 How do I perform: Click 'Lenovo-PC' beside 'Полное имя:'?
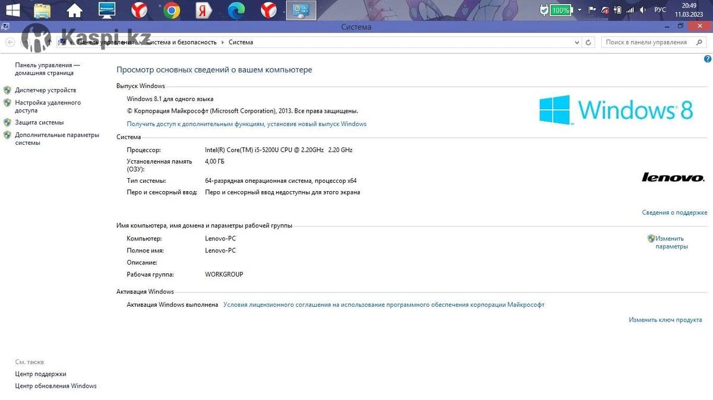[x=220, y=250]
